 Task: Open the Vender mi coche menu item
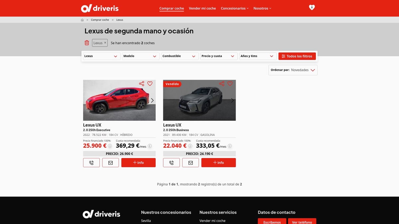(202, 8)
